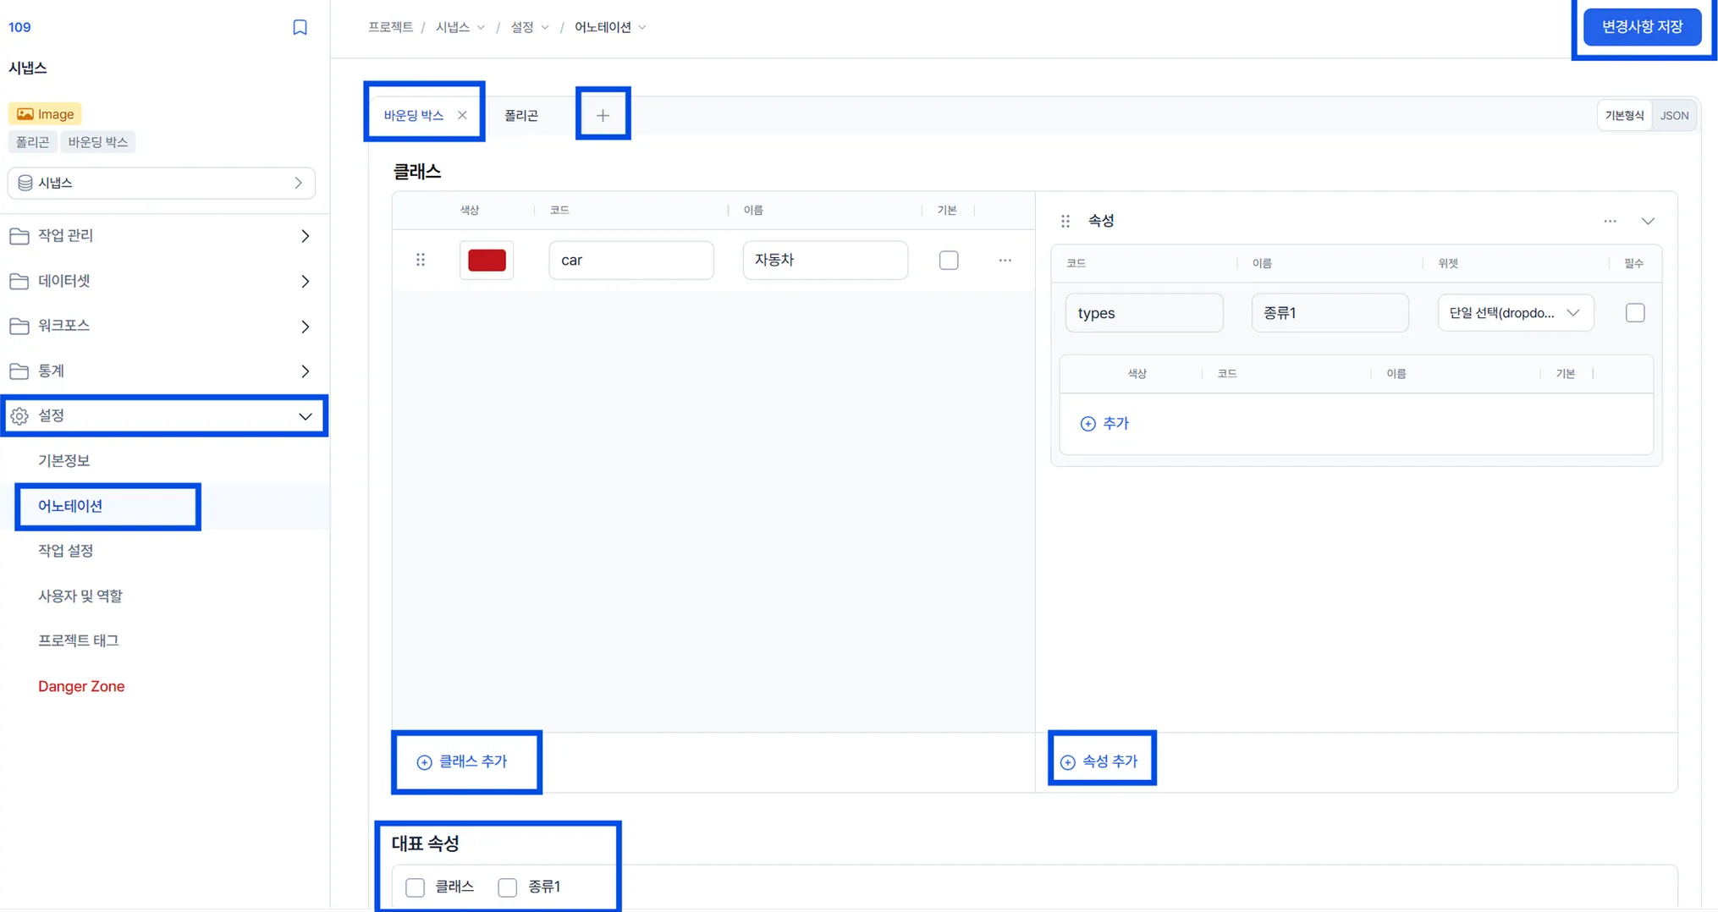
Task: Edit the attribute name field 종류1
Action: click(1330, 313)
